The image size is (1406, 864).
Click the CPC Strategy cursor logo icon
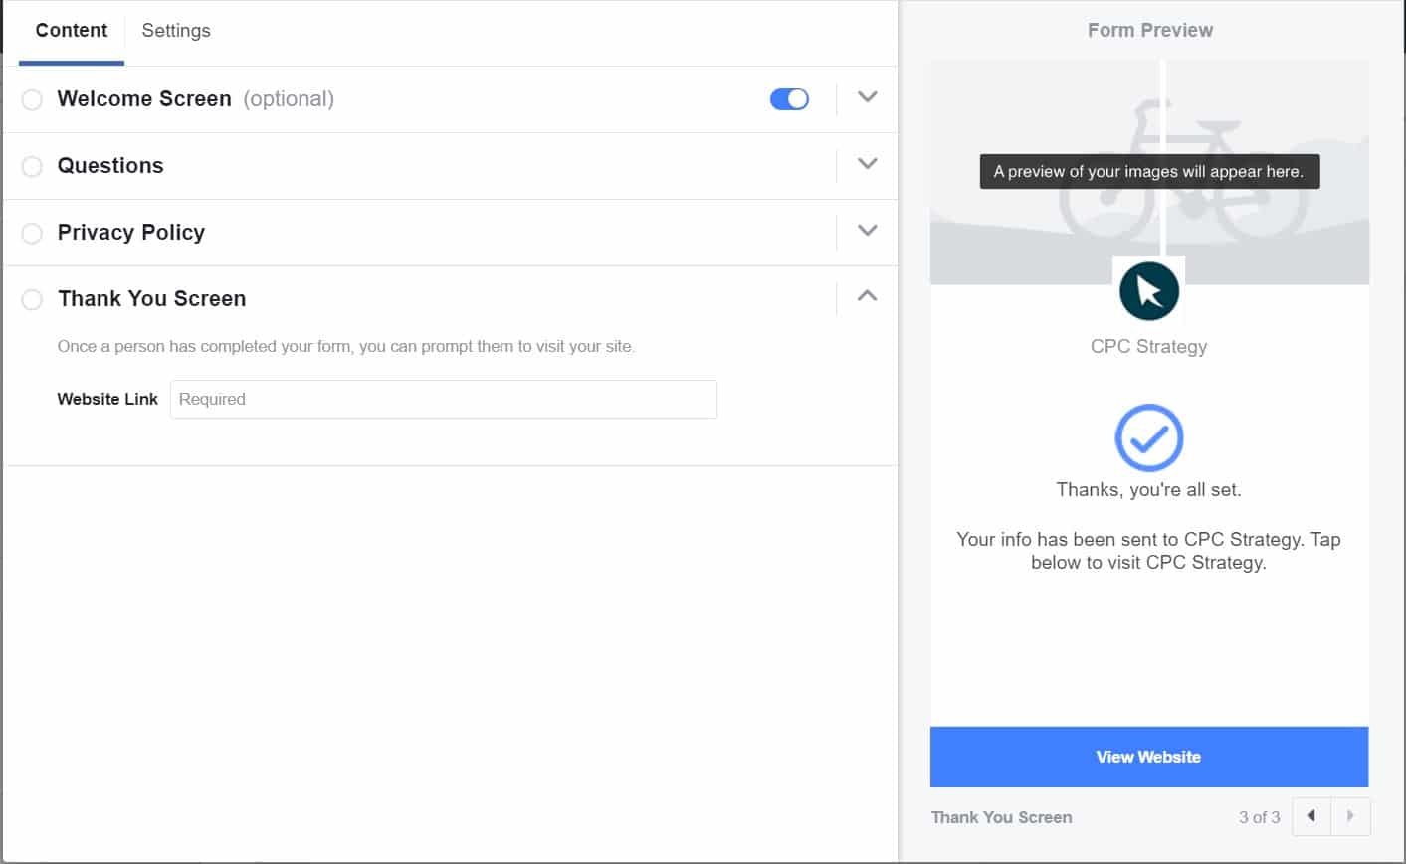pos(1149,291)
